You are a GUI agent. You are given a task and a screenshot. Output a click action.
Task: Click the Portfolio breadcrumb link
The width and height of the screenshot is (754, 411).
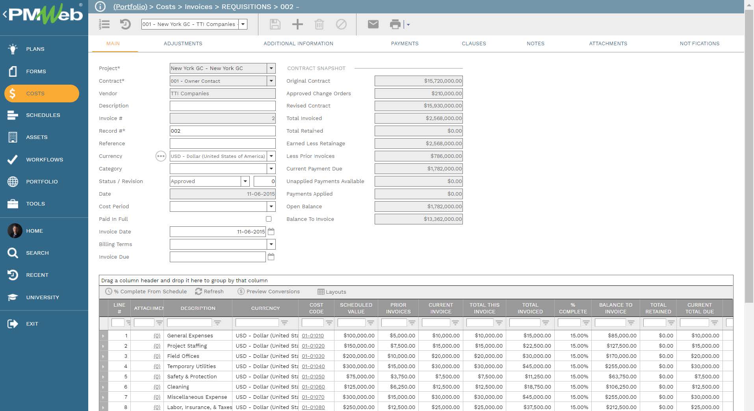[x=130, y=7]
